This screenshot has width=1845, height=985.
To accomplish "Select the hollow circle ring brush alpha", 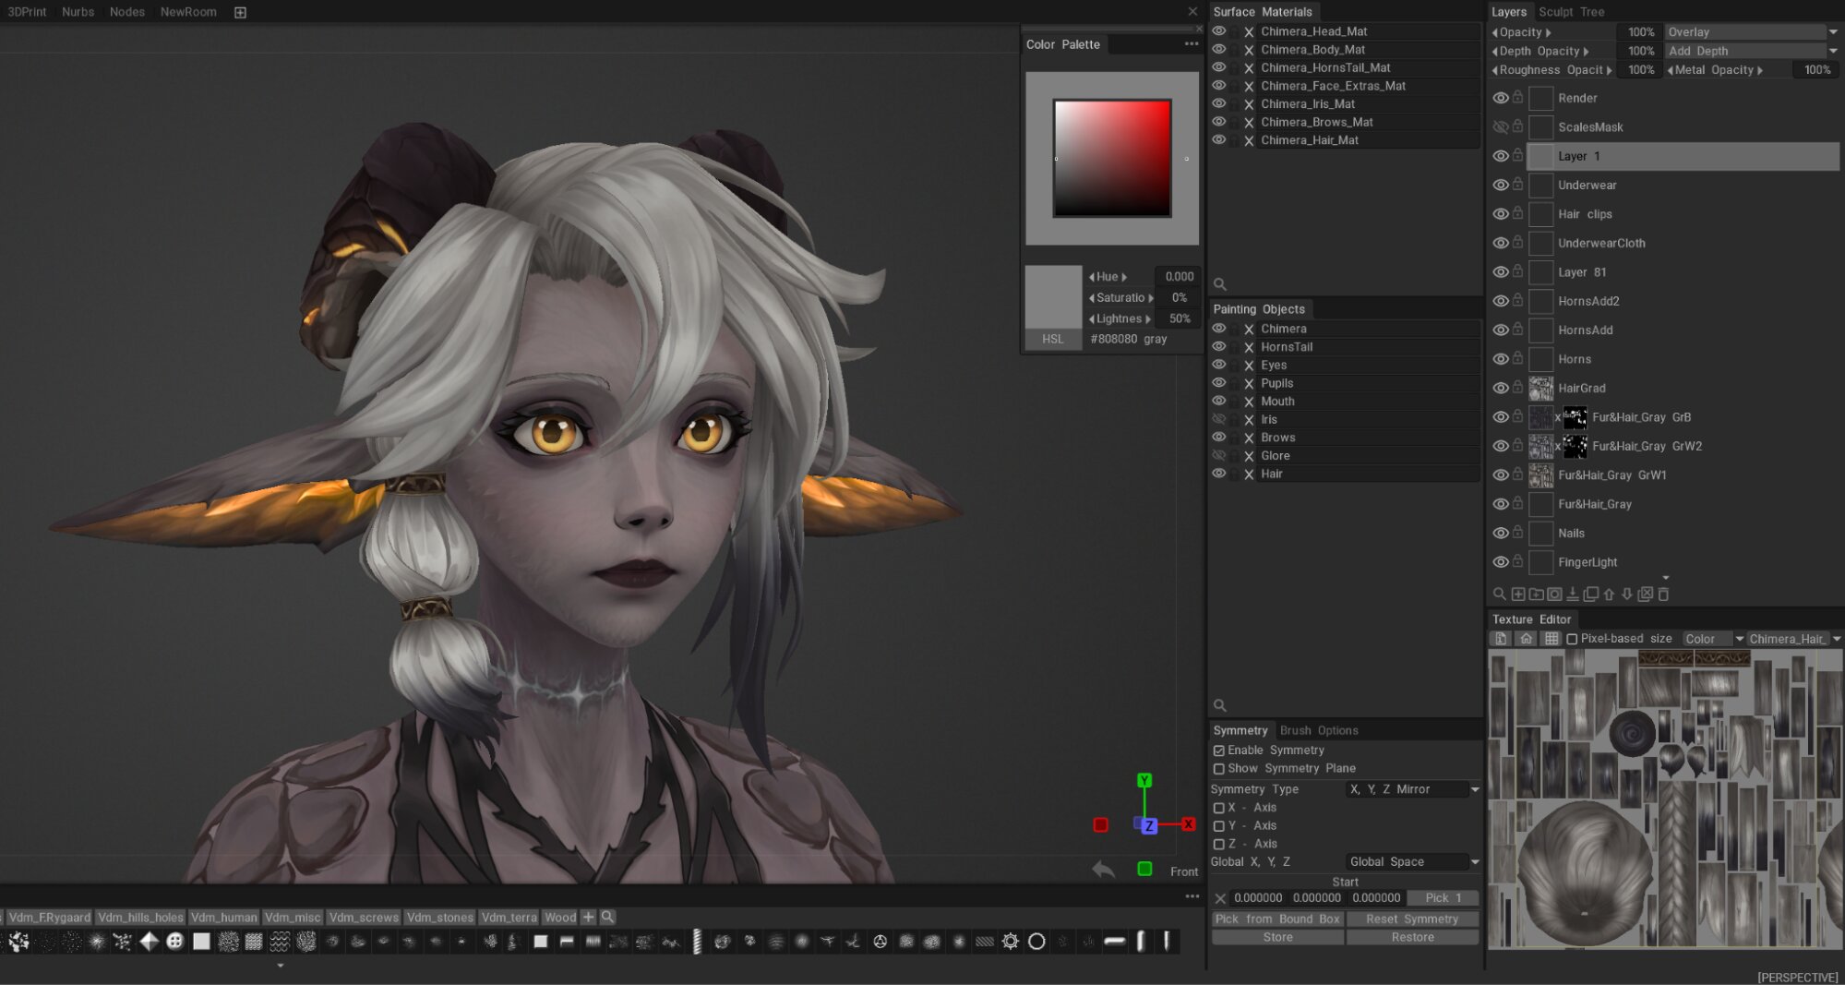I will click(1036, 942).
